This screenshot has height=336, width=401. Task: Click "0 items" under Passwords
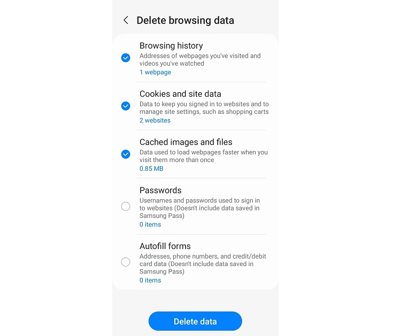(150, 224)
